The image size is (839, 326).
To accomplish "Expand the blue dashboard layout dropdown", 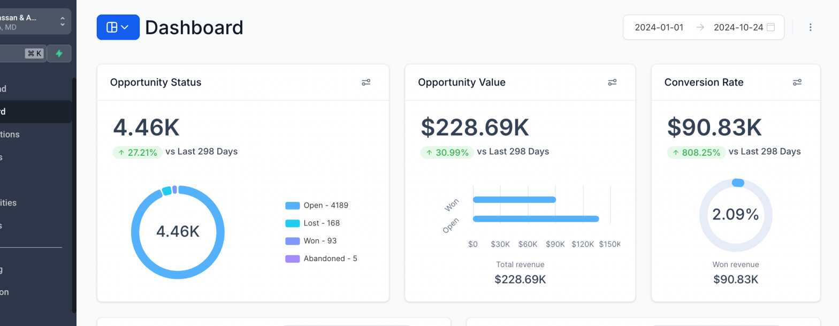I will pos(118,27).
